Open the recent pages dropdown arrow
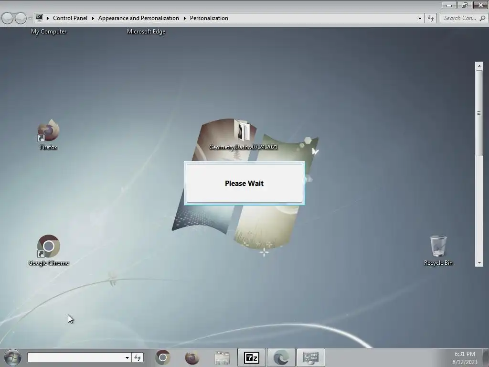 pos(30,19)
